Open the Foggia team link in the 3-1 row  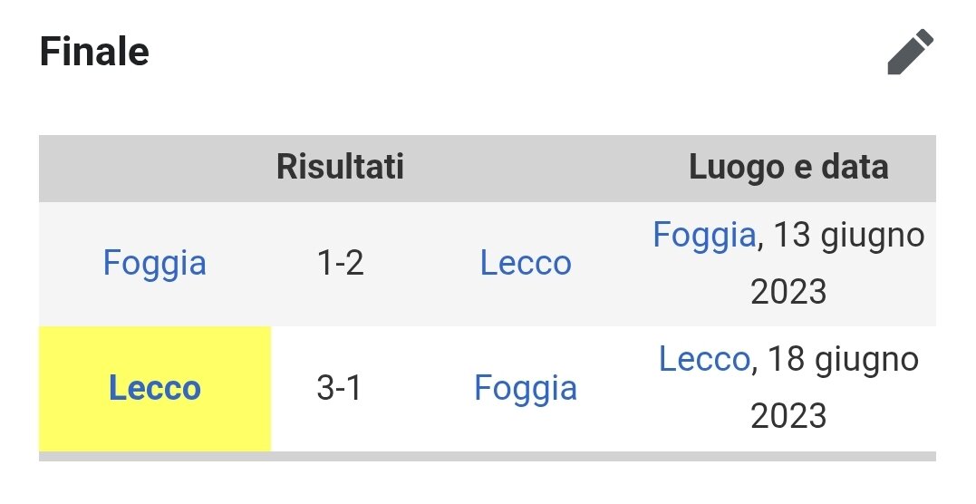click(526, 388)
